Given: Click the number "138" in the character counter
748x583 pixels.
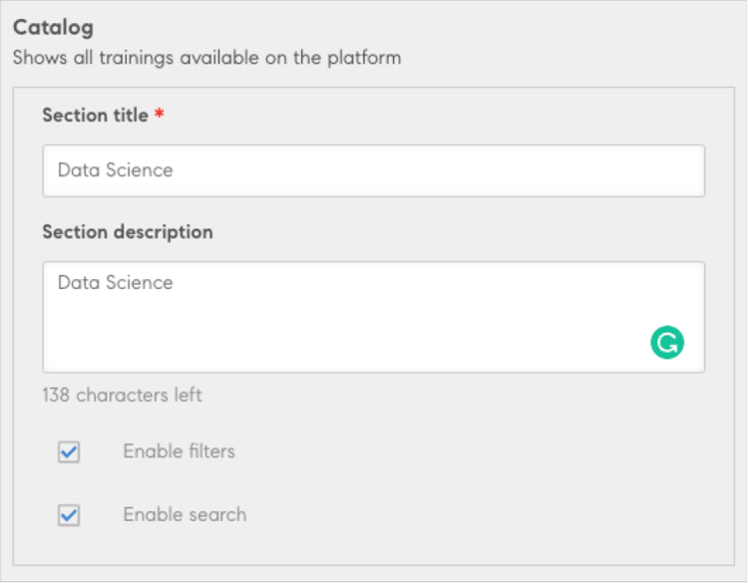Looking at the screenshot, I should [x=57, y=396].
